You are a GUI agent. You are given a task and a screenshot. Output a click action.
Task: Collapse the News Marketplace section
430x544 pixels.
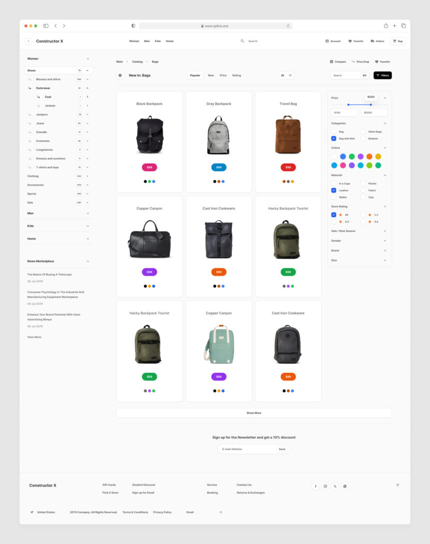point(88,261)
